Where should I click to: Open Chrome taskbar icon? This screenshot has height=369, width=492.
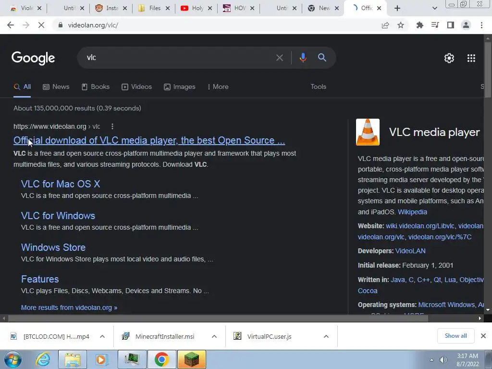coord(161,359)
